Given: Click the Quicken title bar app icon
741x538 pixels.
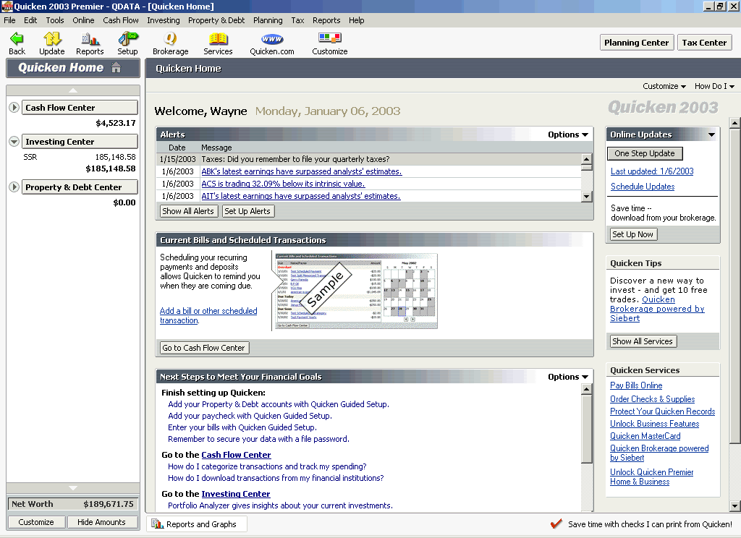Looking at the screenshot, I should [7, 6].
